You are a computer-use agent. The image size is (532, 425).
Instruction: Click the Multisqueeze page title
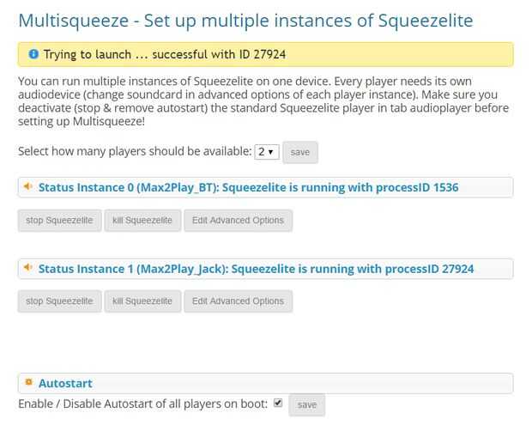click(245, 19)
